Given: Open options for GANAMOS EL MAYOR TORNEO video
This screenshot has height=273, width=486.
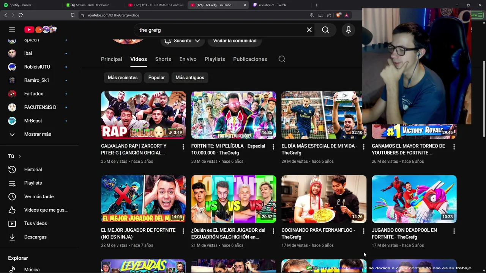Looking at the screenshot, I should [x=454, y=147].
